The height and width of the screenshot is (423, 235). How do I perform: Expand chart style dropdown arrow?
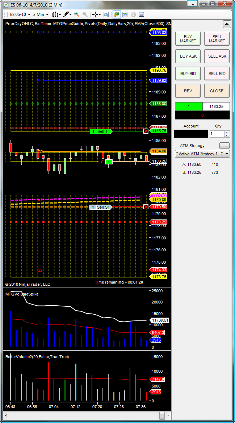click(60, 14)
